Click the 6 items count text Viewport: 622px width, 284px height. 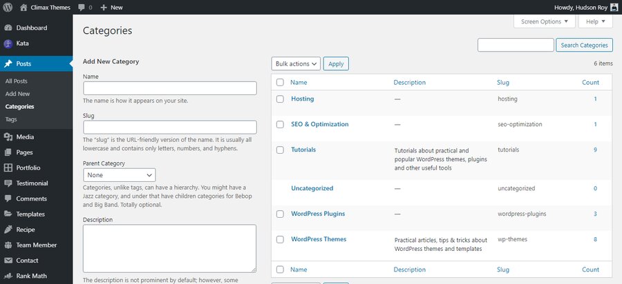[x=603, y=63]
